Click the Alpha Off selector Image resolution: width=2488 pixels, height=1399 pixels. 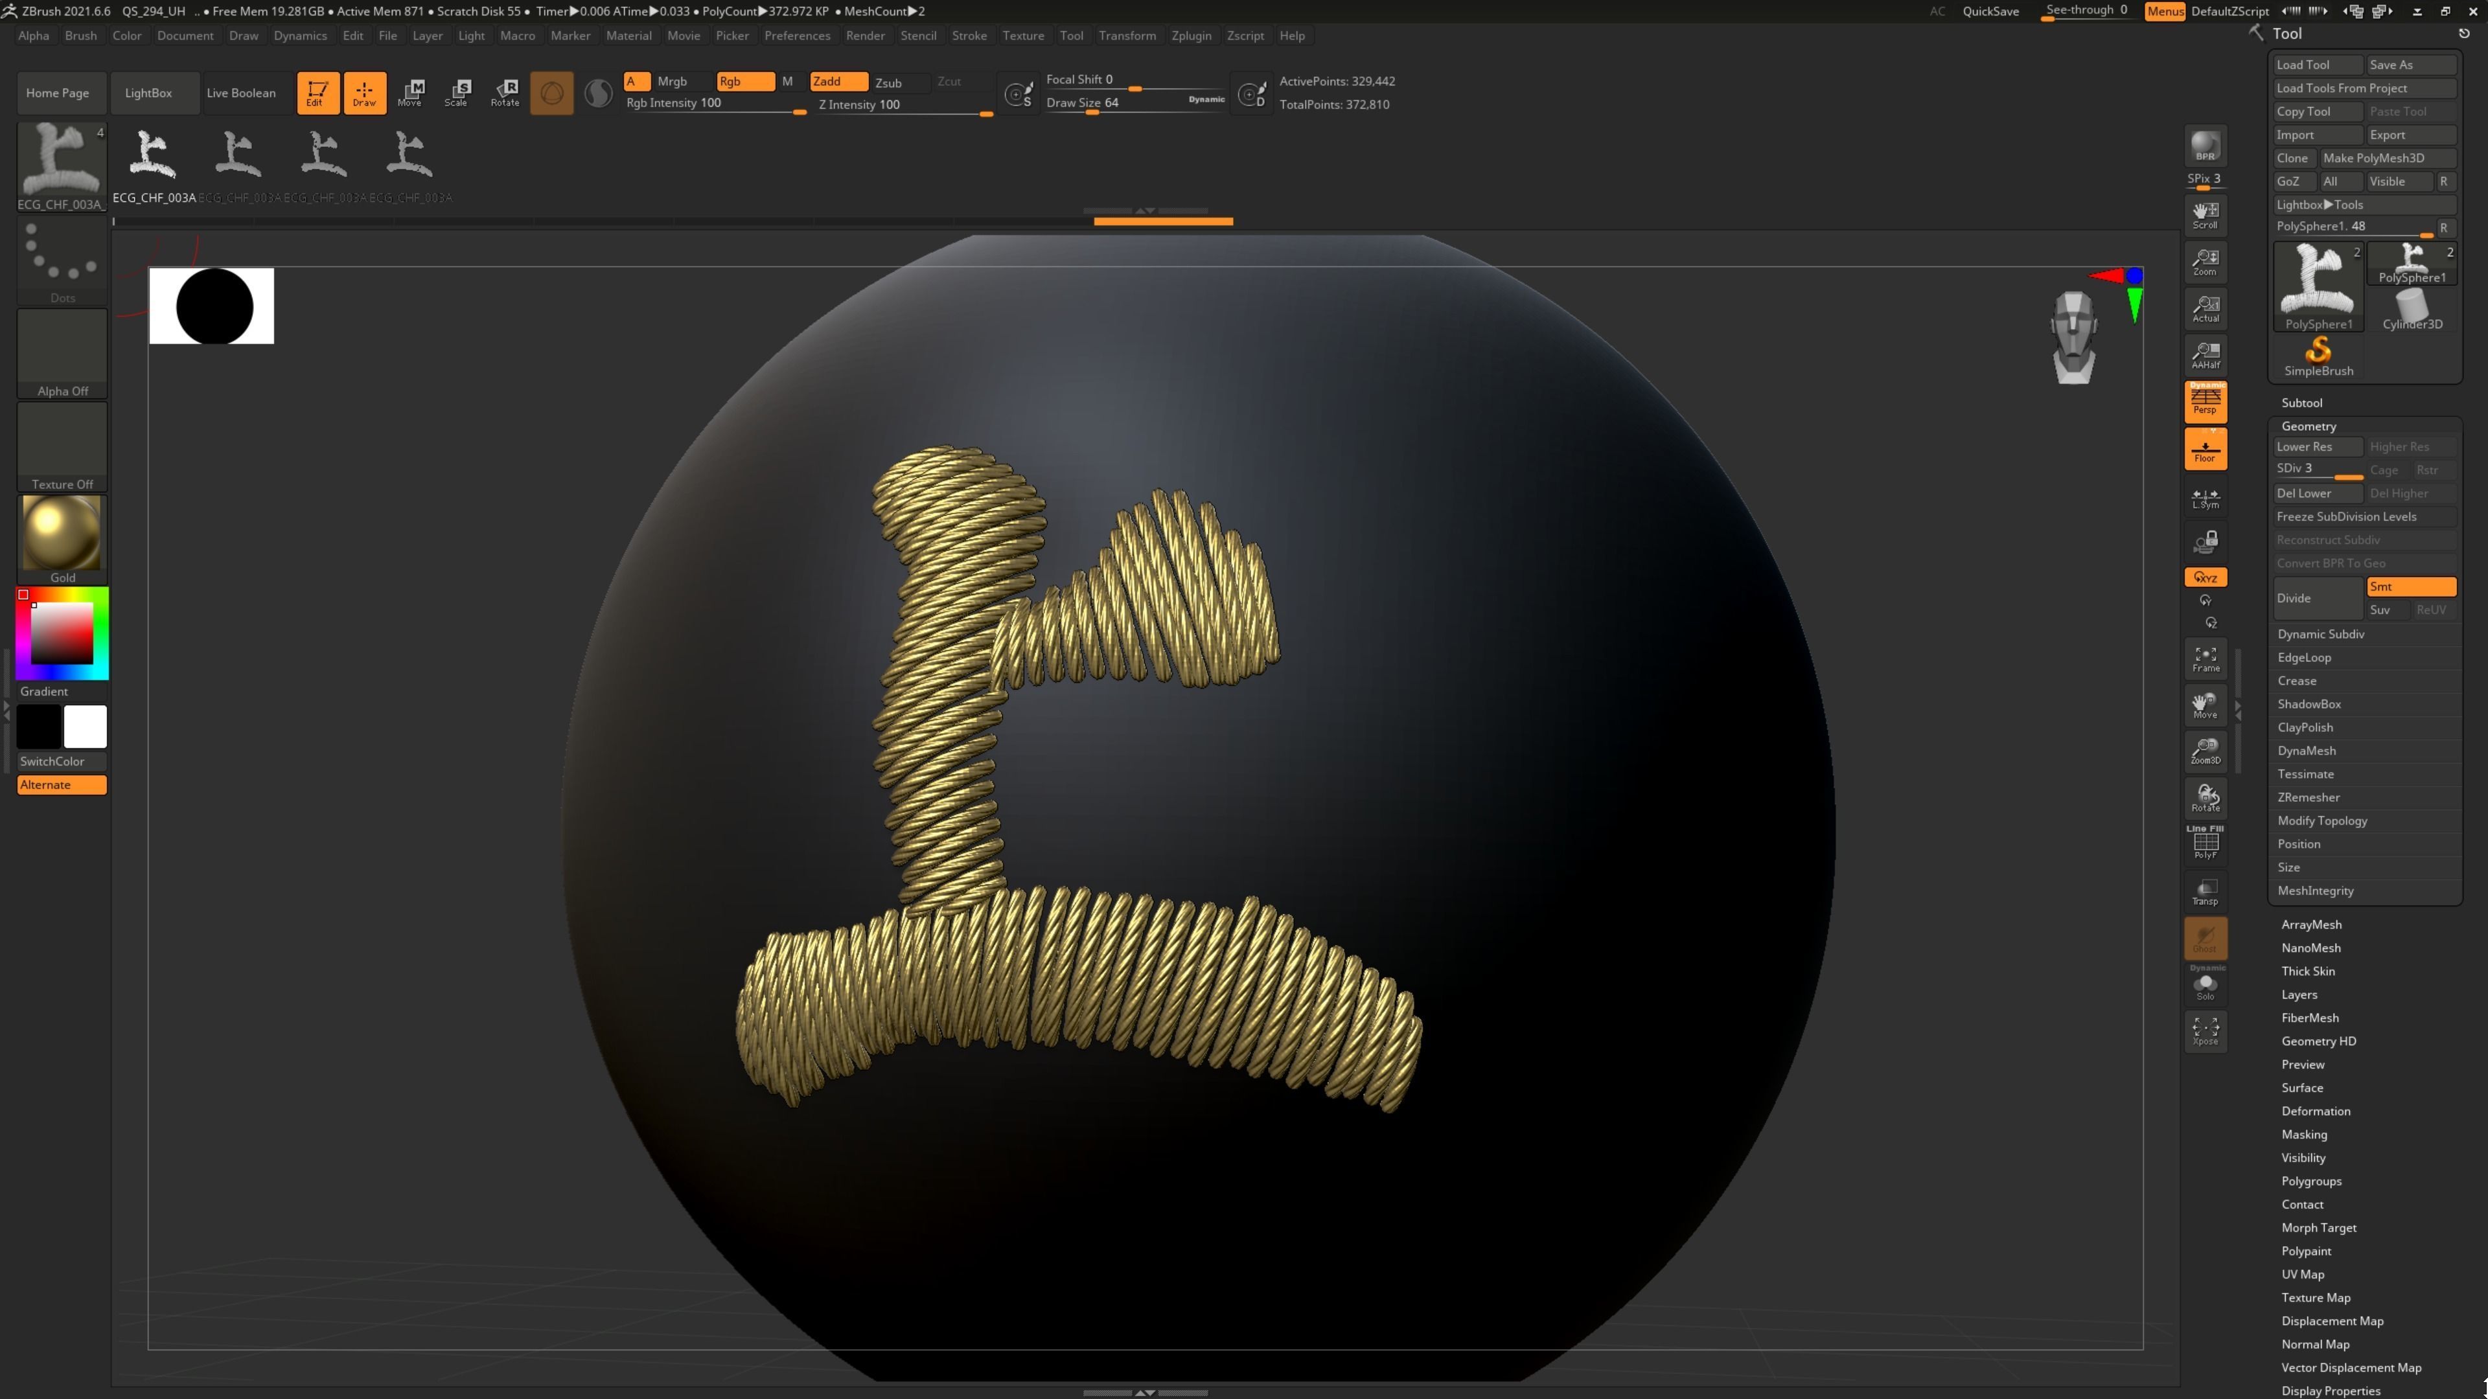point(62,354)
